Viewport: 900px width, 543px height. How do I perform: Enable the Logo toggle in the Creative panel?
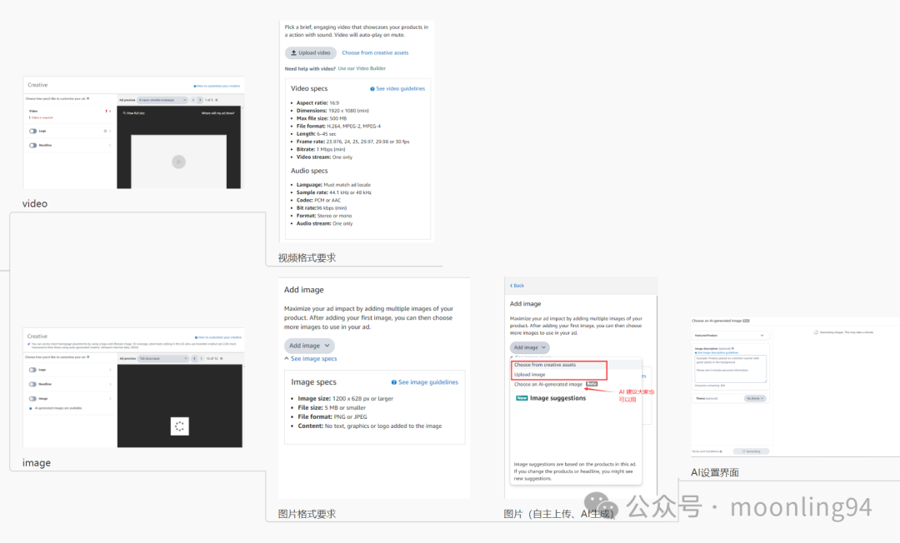pyautogui.click(x=32, y=131)
